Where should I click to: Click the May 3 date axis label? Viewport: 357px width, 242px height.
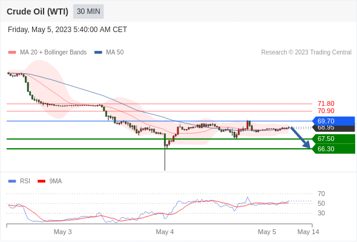(x=62, y=232)
